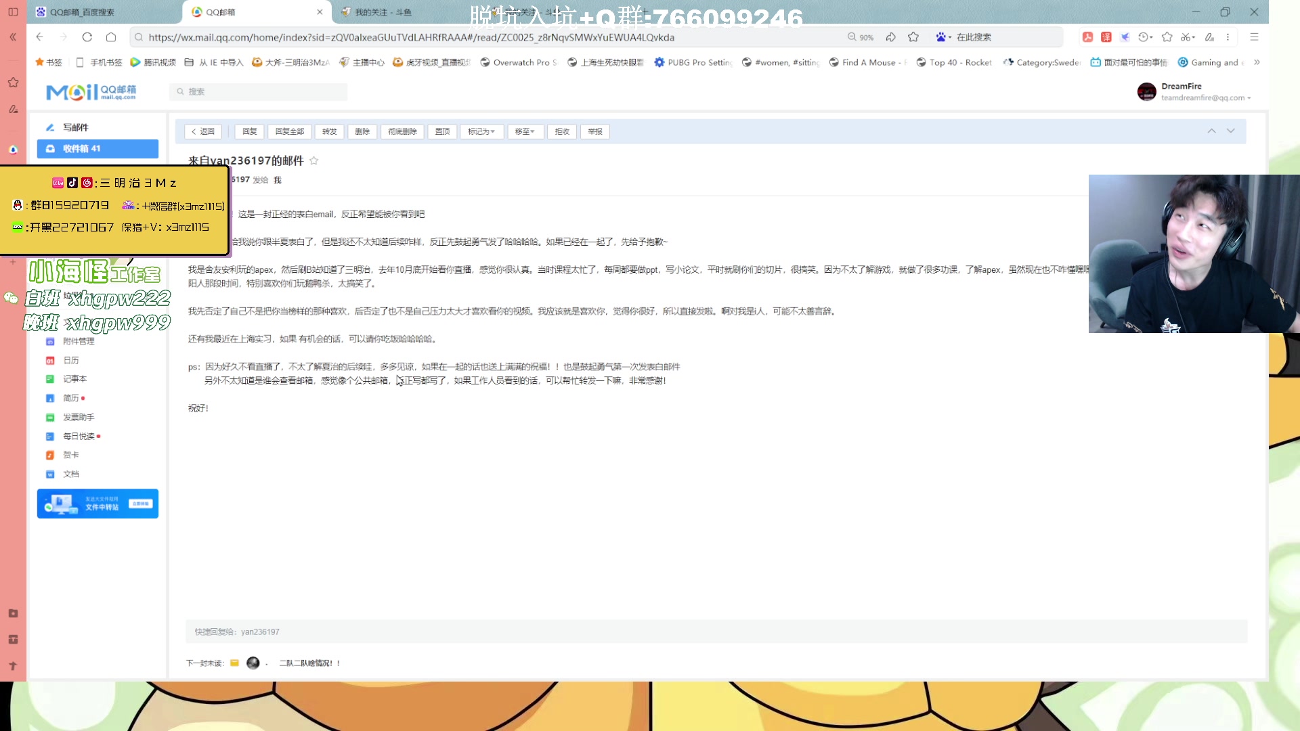Click 回复全部 reply all button
Viewport: 1300px width, 731px height.
point(290,131)
